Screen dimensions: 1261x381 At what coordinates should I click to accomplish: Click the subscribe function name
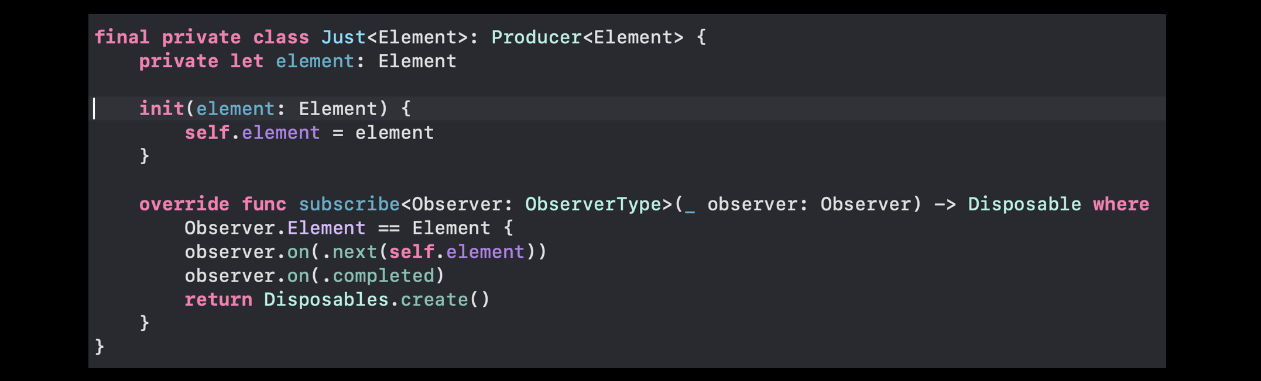tap(349, 204)
